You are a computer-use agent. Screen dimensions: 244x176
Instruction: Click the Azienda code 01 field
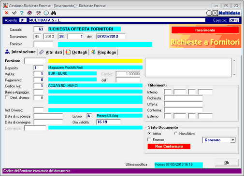[23, 20]
